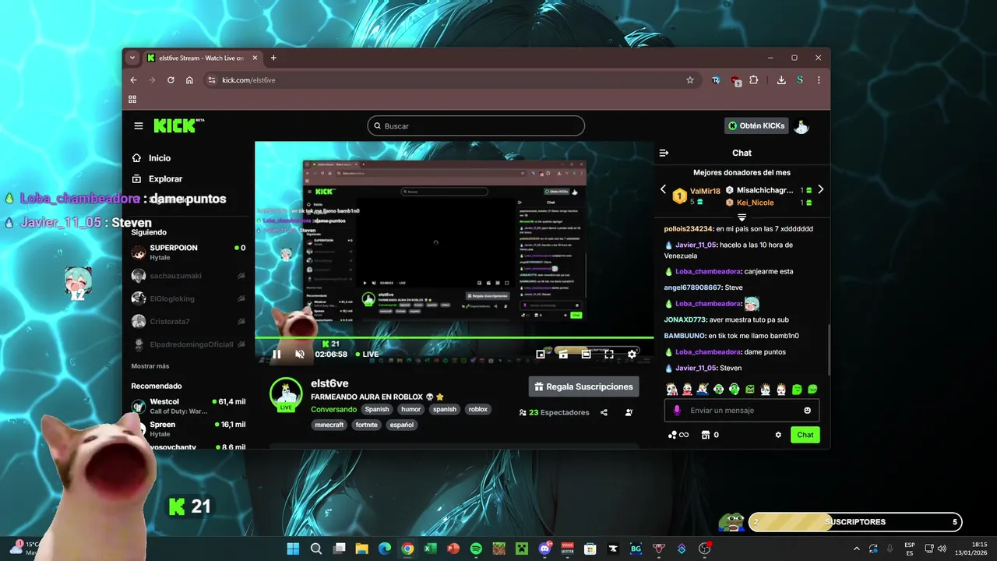The height and width of the screenshot is (561, 997).
Task: Show next top donors with right chevron
Action: [x=820, y=189]
